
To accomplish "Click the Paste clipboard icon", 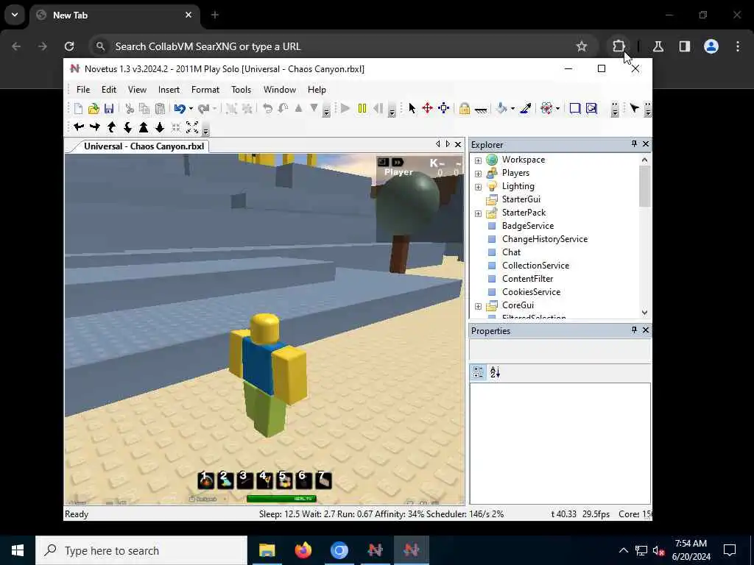I will (x=160, y=109).
